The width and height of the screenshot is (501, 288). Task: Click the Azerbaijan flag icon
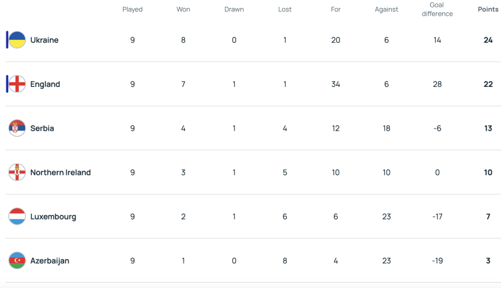(17, 260)
